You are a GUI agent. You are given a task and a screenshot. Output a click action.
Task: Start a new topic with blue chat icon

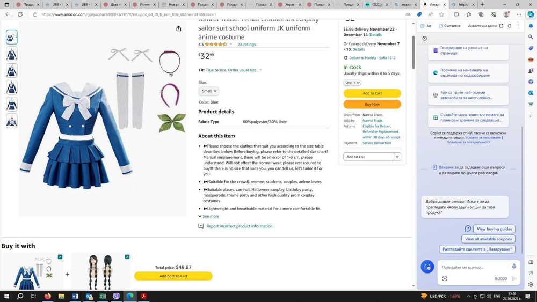(x=427, y=267)
